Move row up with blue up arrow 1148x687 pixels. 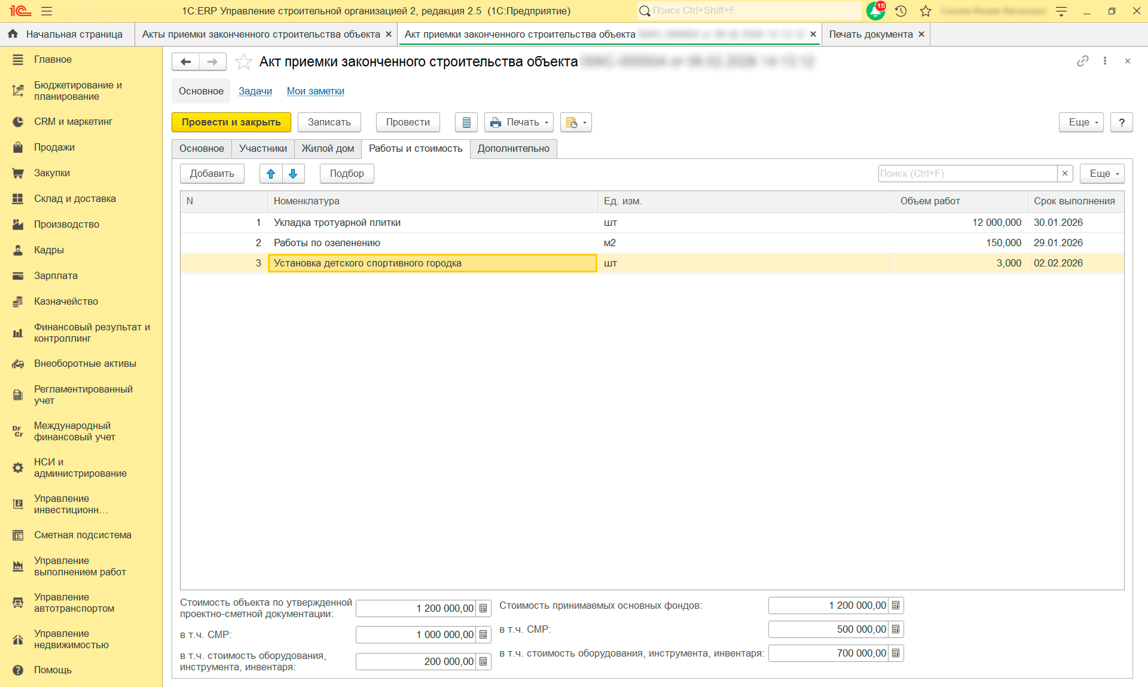point(271,173)
